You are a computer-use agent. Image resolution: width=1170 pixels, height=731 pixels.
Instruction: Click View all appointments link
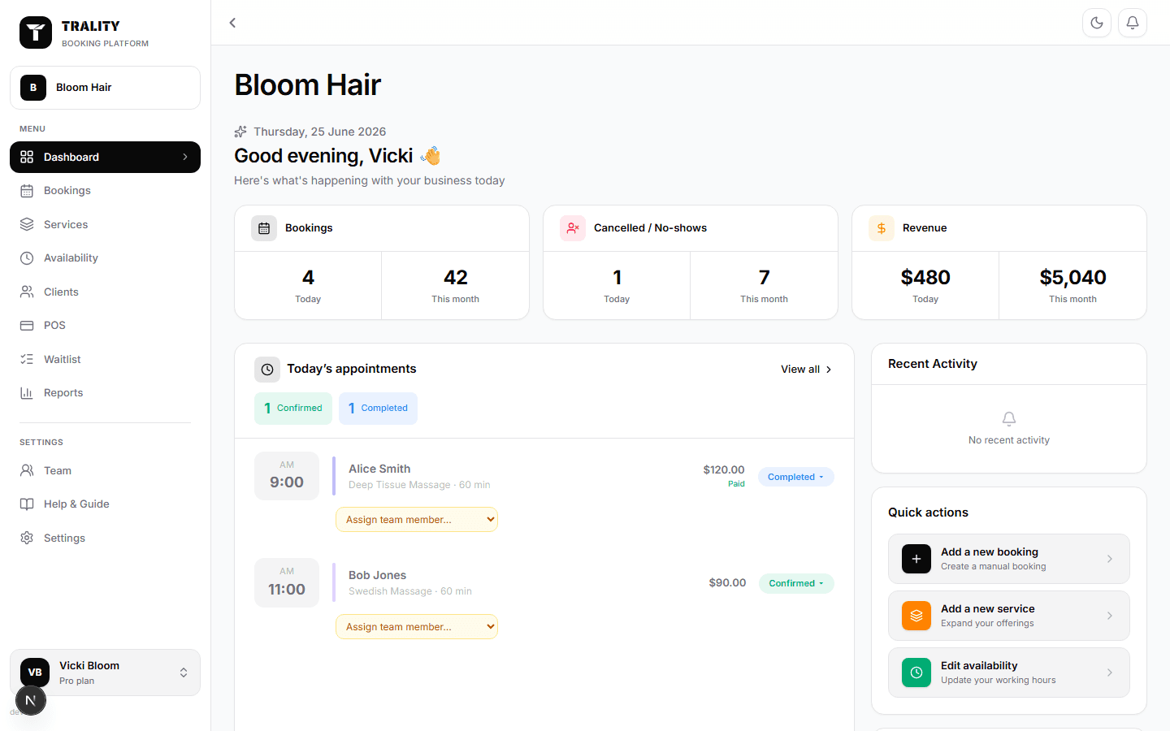point(806,370)
